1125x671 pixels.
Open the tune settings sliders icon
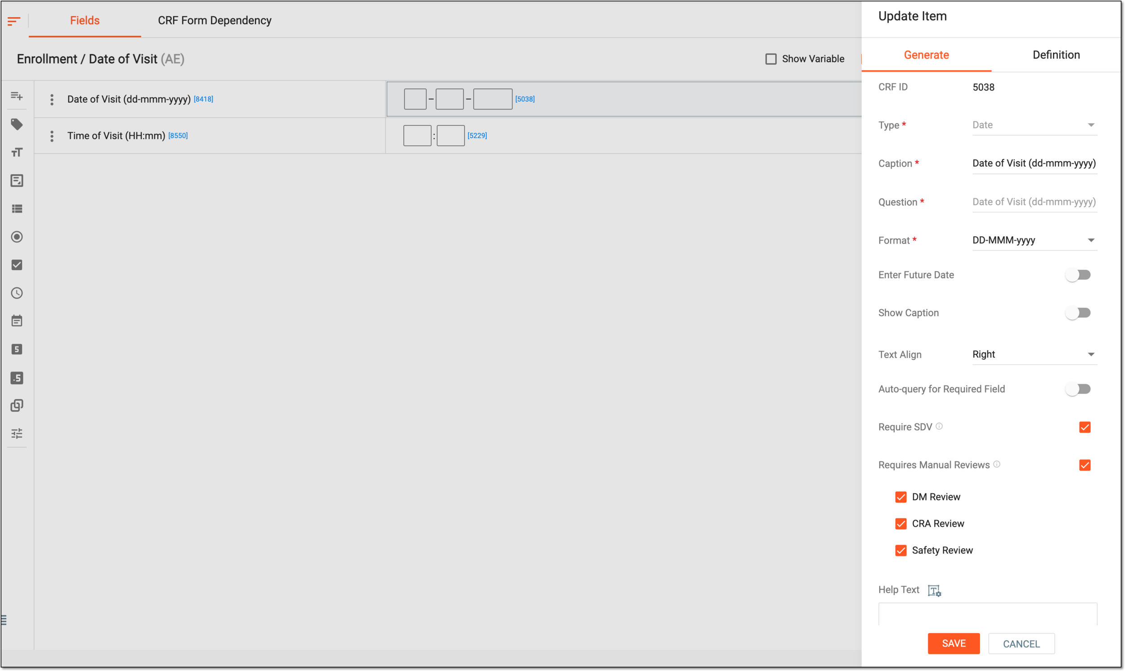[17, 434]
